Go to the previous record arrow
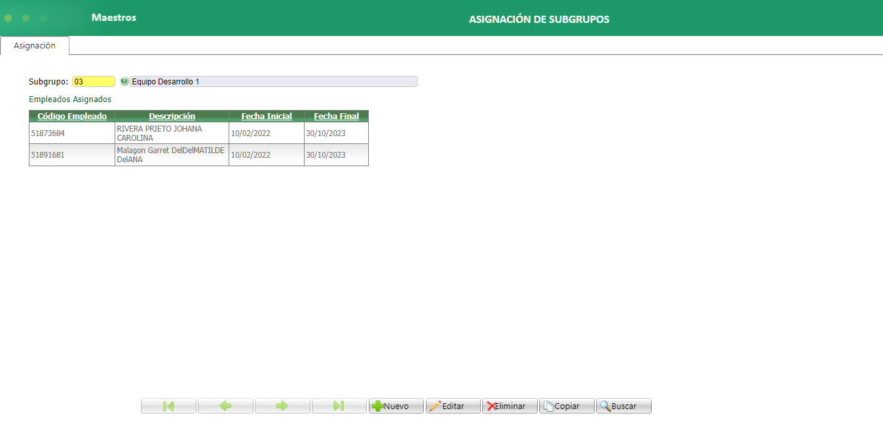Screen dimensions: 883x430 [x=225, y=406]
